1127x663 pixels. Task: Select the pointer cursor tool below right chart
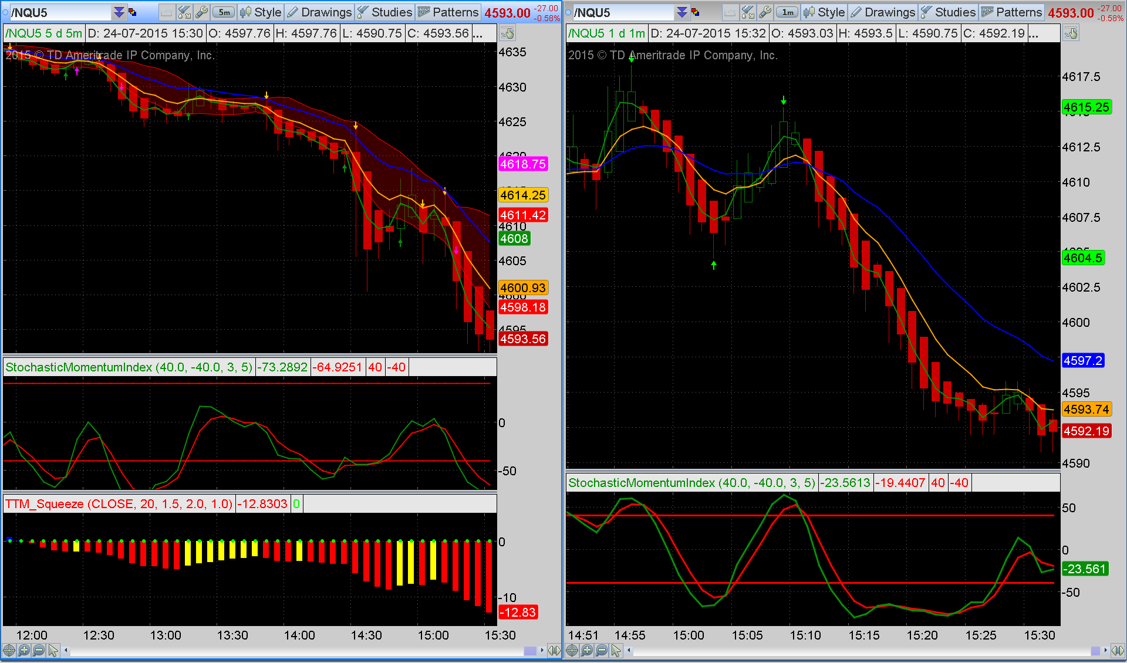616,650
